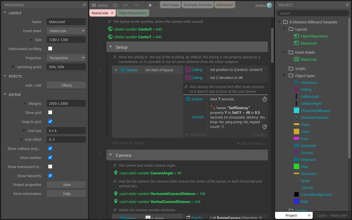Select Gamepad object icon
The image size is (352, 220).
tap(296, 145)
